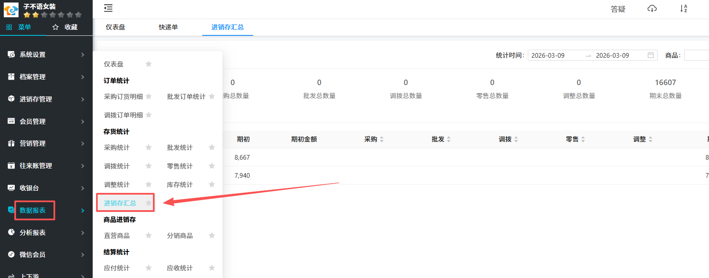Expand 分析报表 with its chevron
709x278 pixels.
(x=83, y=233)
